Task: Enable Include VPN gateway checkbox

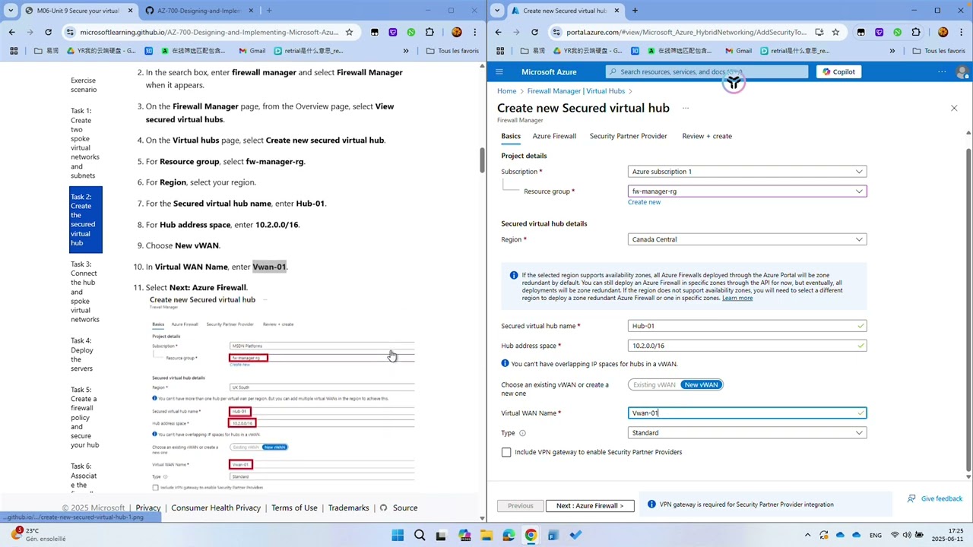Action: (506, 452)
